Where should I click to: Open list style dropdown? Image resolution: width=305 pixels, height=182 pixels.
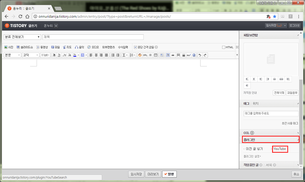coord(132,55)
